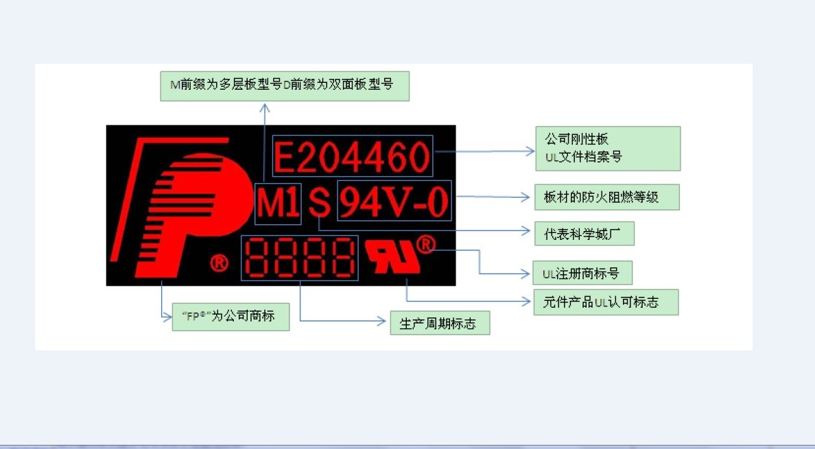Click the red "8888" date code digits

(299, 258)
